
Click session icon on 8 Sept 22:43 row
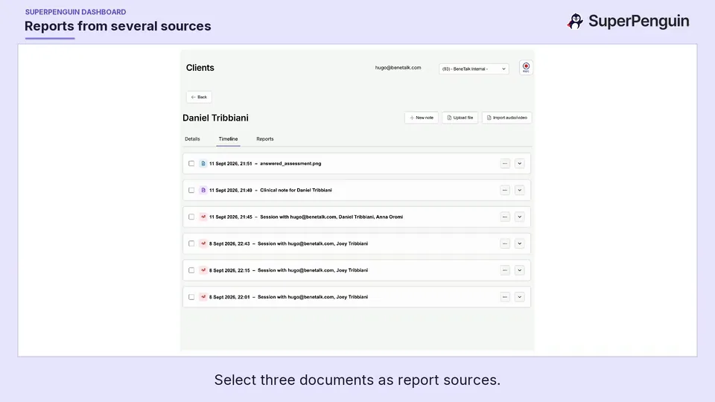[x=203, y=243]
